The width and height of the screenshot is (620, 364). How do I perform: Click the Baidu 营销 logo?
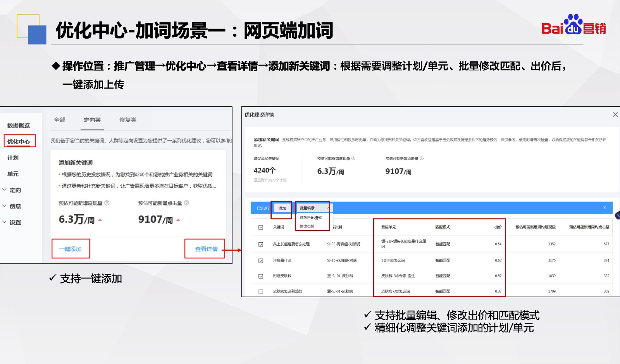pos(573,25)
